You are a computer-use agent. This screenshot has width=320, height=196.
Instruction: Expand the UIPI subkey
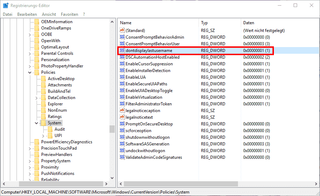point(43,136)
